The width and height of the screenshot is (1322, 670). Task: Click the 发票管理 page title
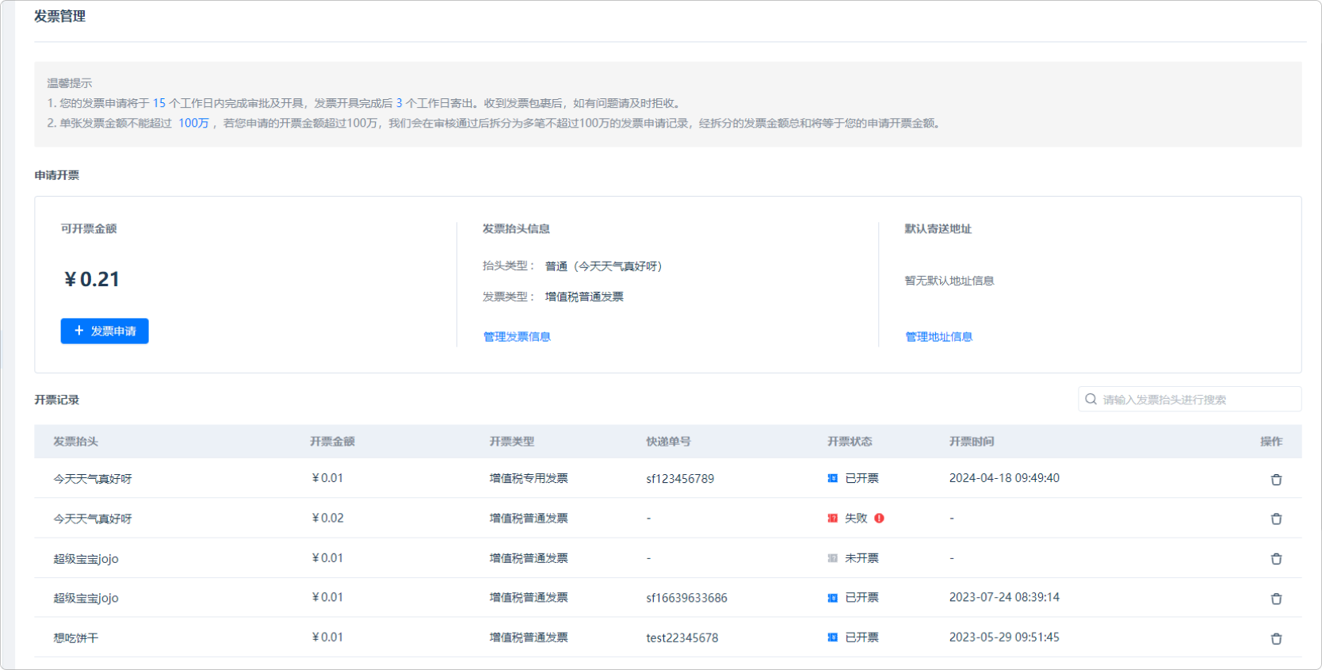click(59, 16)
